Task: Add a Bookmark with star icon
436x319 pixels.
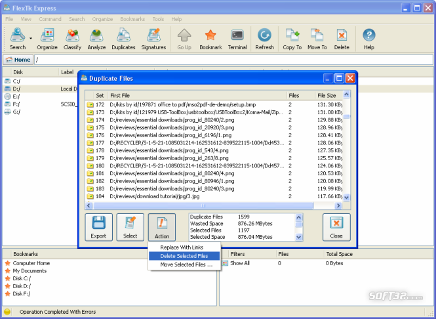Action: (210, 39)
